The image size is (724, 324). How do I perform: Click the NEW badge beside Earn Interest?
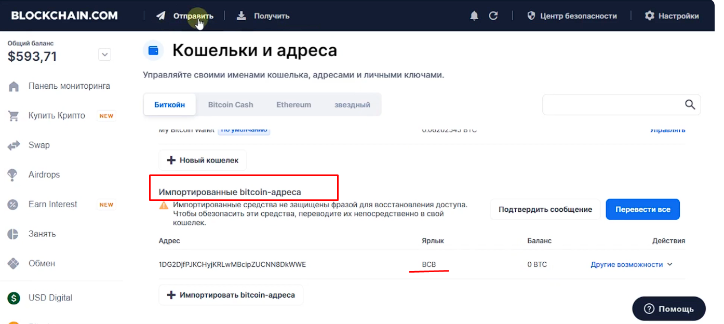pos(106,205)
